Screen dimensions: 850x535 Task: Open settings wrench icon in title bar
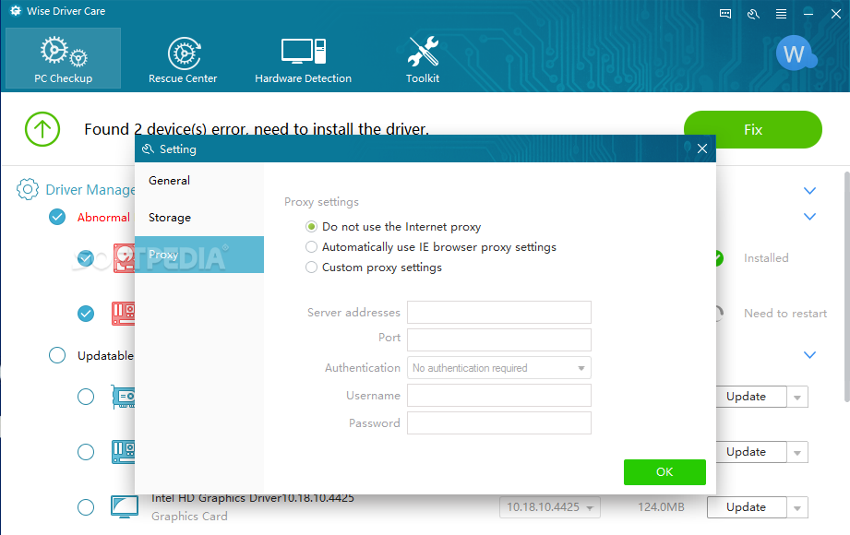pos(753,14)
